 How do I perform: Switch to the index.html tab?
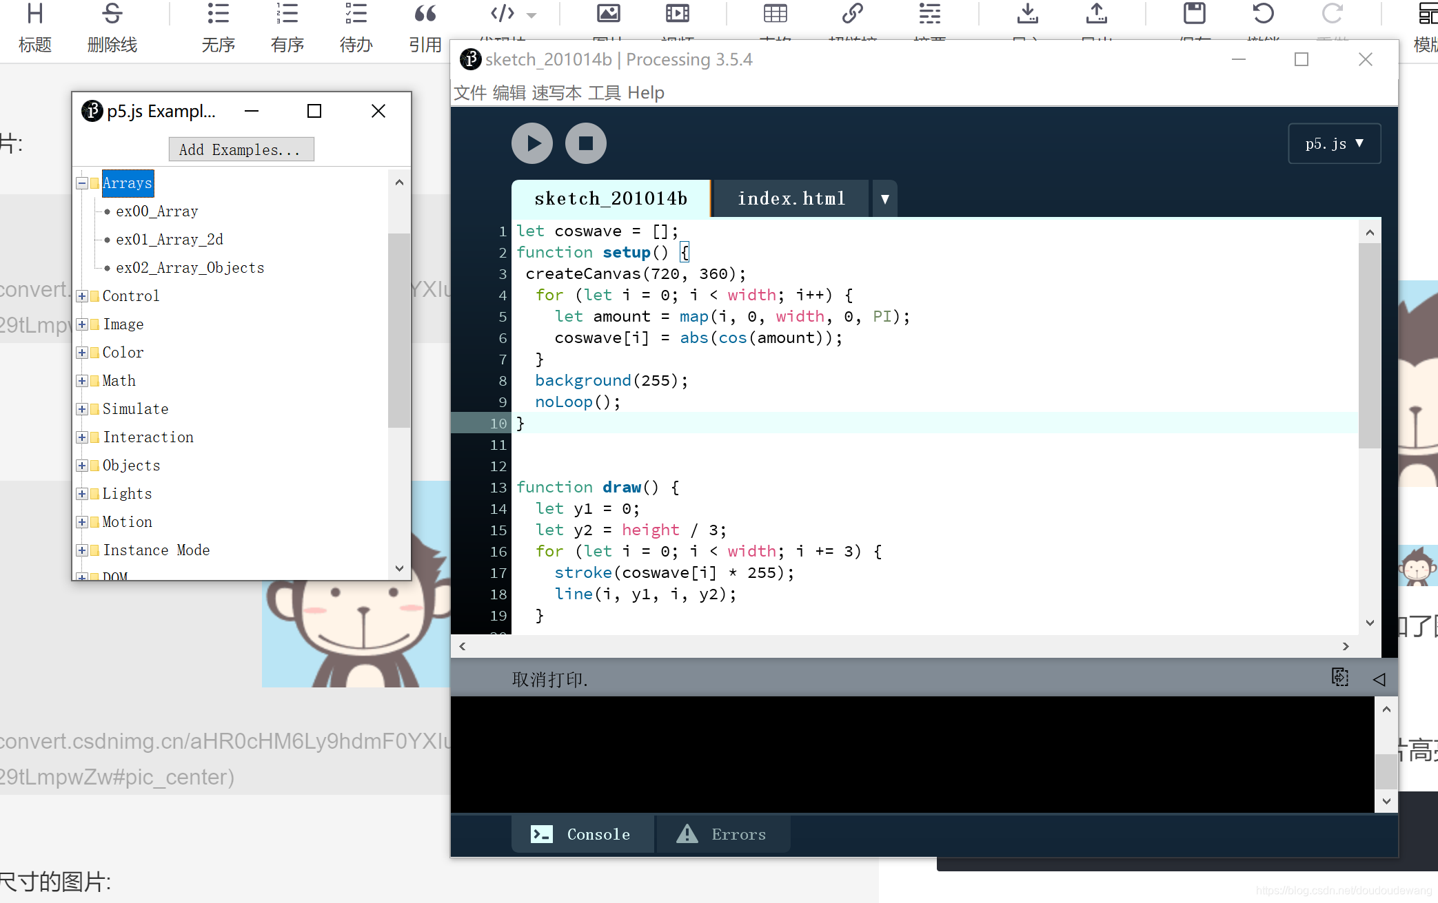pyautogui.click(x=791, y=199)
